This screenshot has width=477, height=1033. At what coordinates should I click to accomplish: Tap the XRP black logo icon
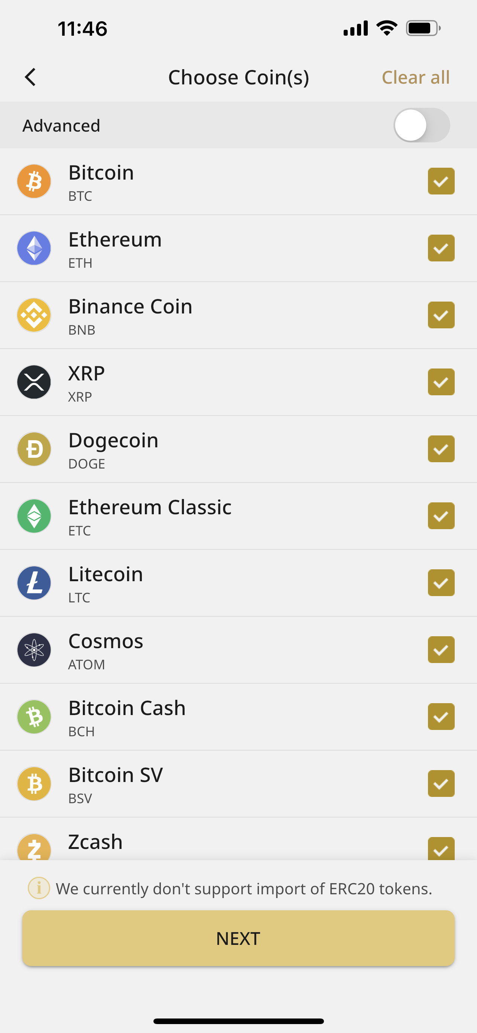click(34, 382)
